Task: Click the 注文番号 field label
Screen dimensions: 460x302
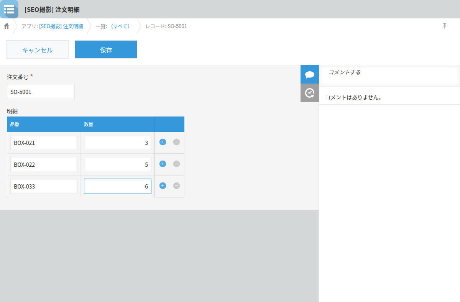Action: click(18, 77)
